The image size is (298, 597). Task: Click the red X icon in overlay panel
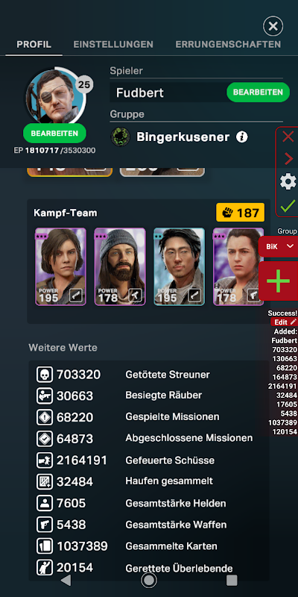tap(288, 137)
